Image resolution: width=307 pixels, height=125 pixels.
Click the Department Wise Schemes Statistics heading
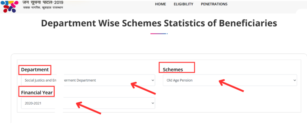pyautogui.click(x=159, y=23)
